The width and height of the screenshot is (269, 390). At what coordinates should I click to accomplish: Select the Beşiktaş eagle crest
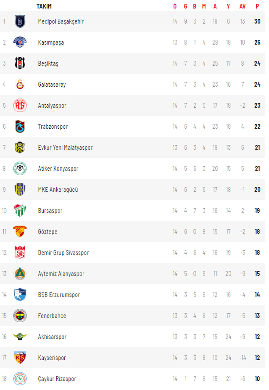(x=20, y=63)
